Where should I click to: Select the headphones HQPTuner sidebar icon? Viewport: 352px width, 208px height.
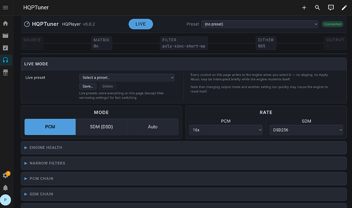click(6, 60)
